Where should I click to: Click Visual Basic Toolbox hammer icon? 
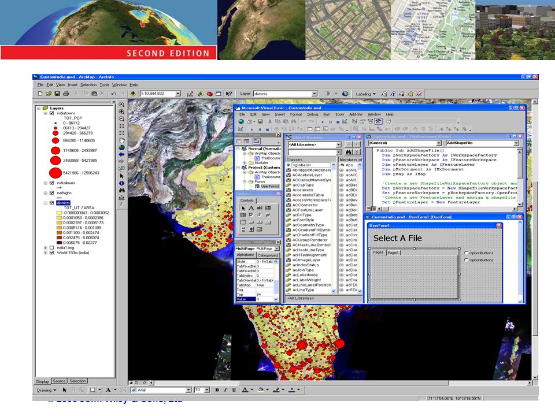[x=378, y=121]
